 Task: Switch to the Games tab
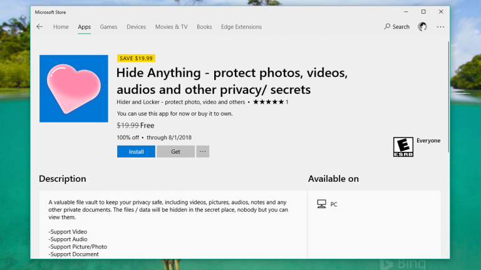[x=108, y=27]
